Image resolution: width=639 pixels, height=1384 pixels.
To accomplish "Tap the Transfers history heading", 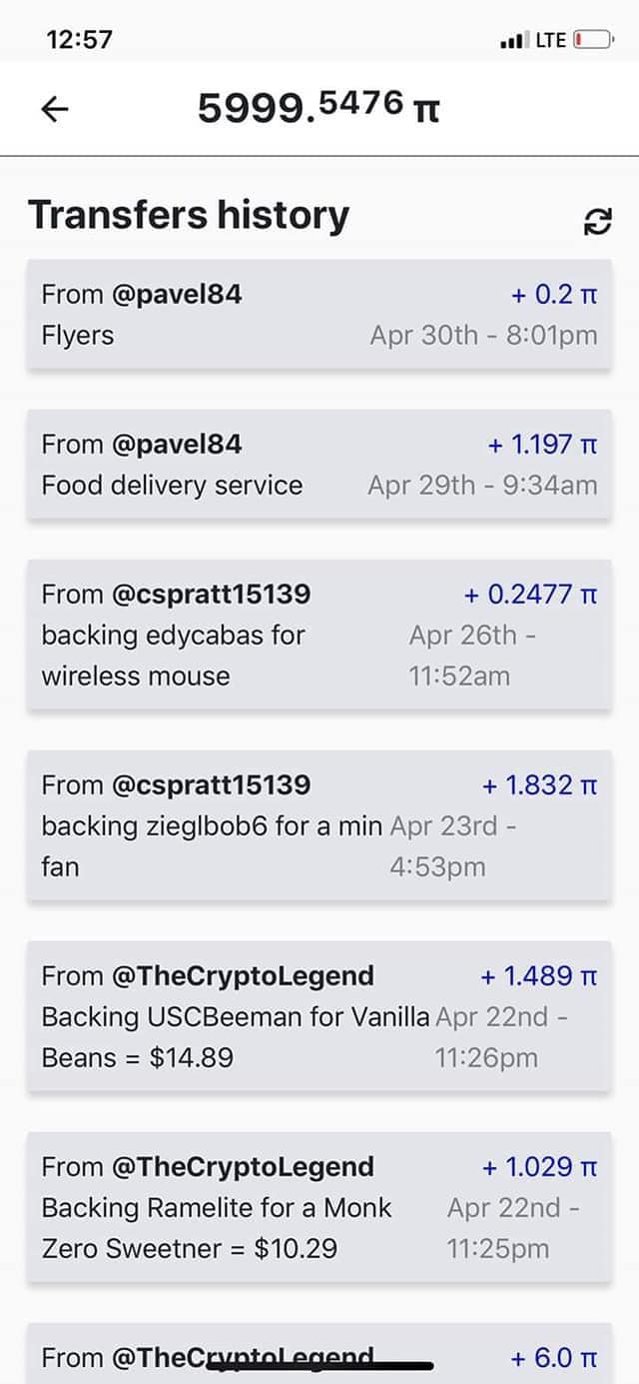I will click(x=189, y=215).
